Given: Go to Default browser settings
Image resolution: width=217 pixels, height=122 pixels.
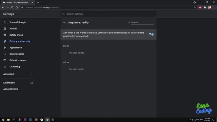Looking at the screenshot, I should [18, 60].
